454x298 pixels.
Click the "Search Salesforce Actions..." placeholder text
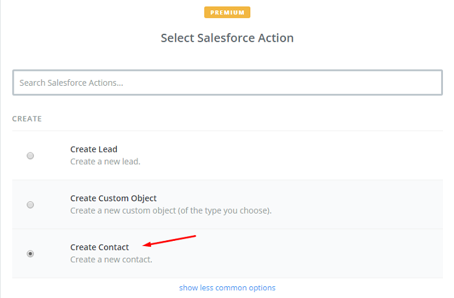point(71,83)
